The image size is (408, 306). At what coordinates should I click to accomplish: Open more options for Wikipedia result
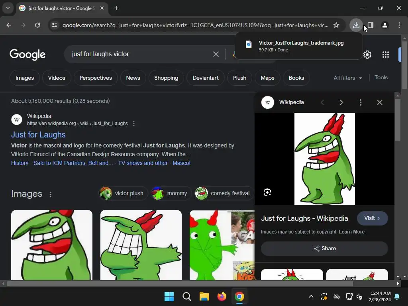click(x=134, y=124)
